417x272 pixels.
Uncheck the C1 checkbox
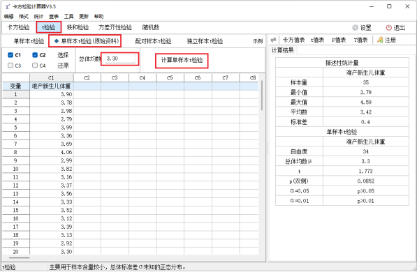tap(10, 55)
